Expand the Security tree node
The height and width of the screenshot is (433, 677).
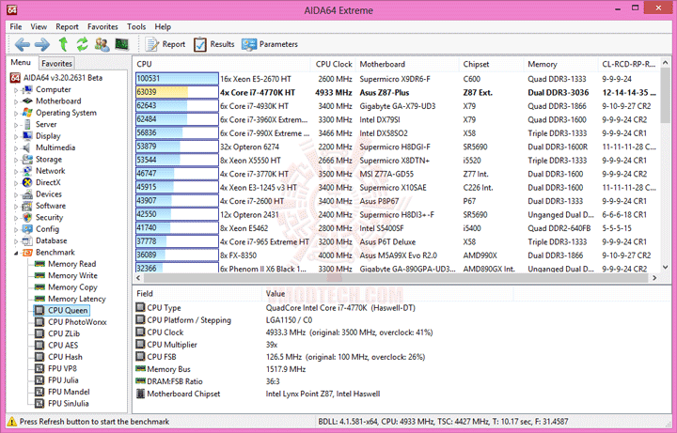pyautogui.click(x=16, y=218)
